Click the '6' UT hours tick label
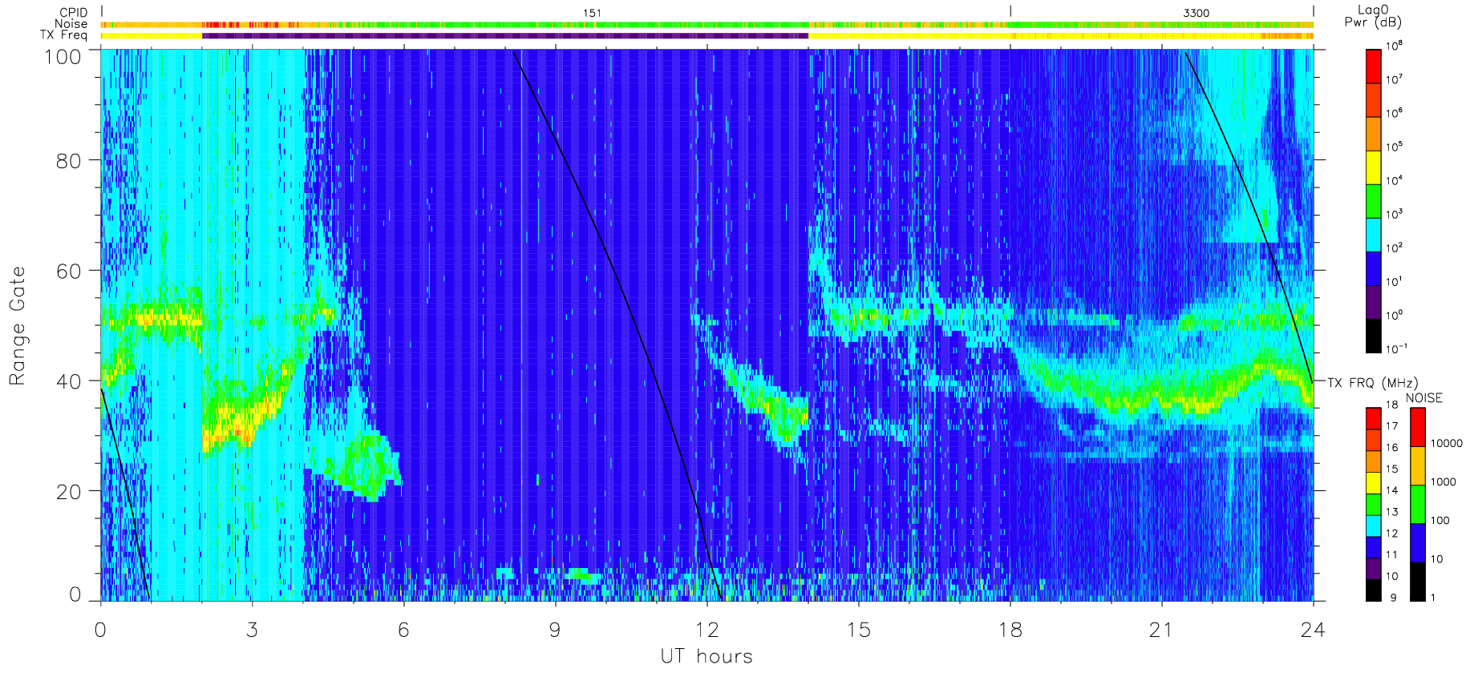 click(403, 630)
